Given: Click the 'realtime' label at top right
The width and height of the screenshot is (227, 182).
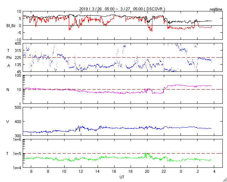Looking at the screenshot, I should pos(216,10).
